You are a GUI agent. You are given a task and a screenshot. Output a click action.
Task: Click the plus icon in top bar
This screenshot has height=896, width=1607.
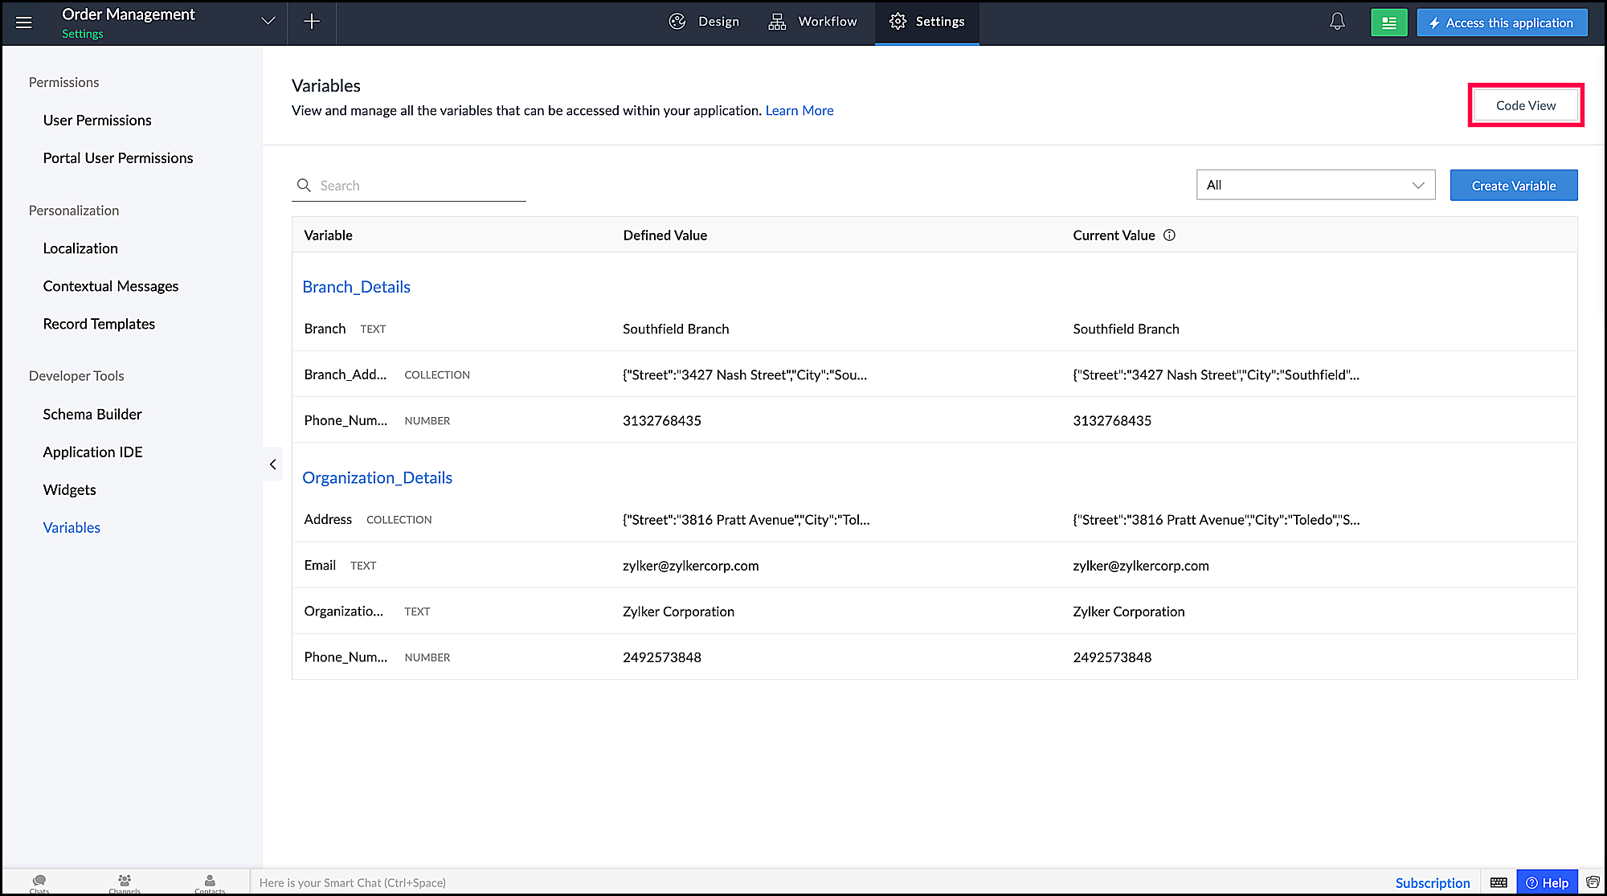312,22
